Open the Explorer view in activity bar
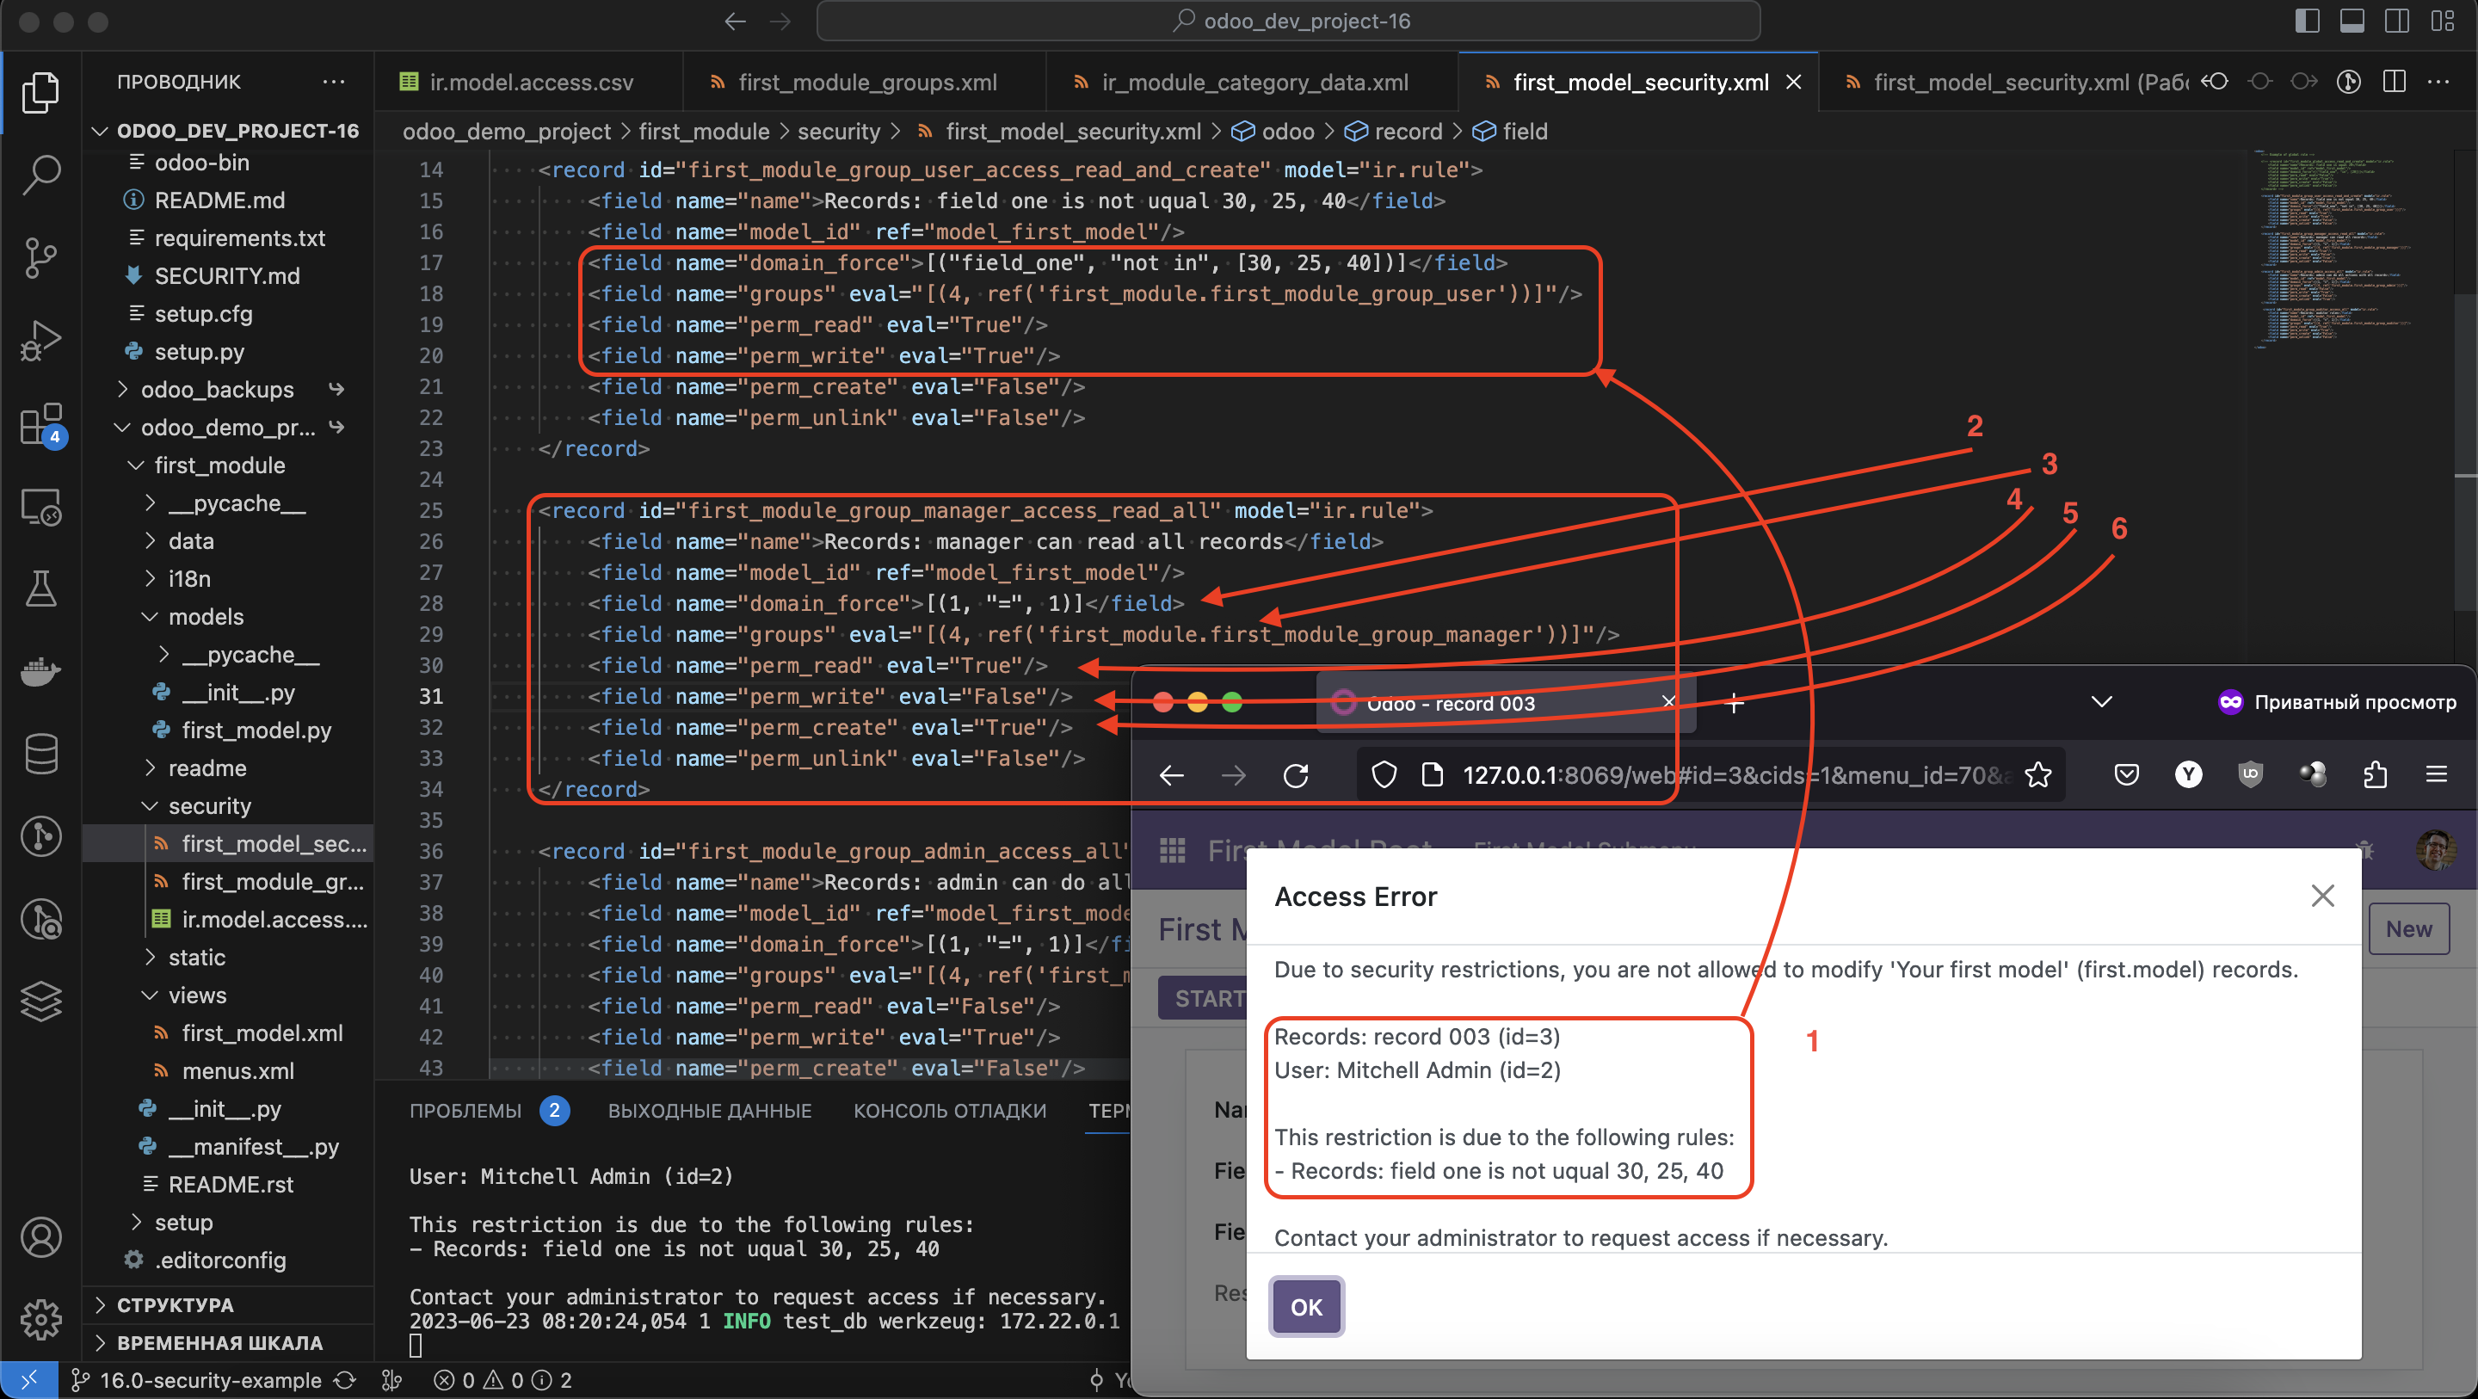 click(x=40, y=92)
